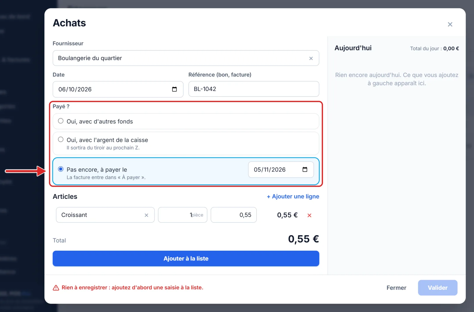Click the Fermer button
Image resolution: width=474 pixels, height=312 pixels.
[x=396, y=288]
